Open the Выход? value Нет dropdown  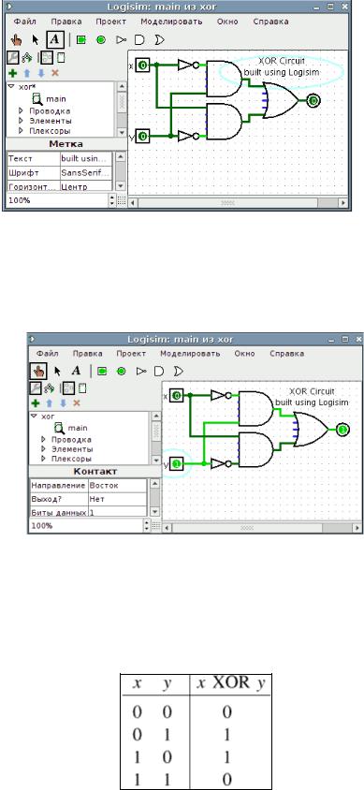coord(118,499)
